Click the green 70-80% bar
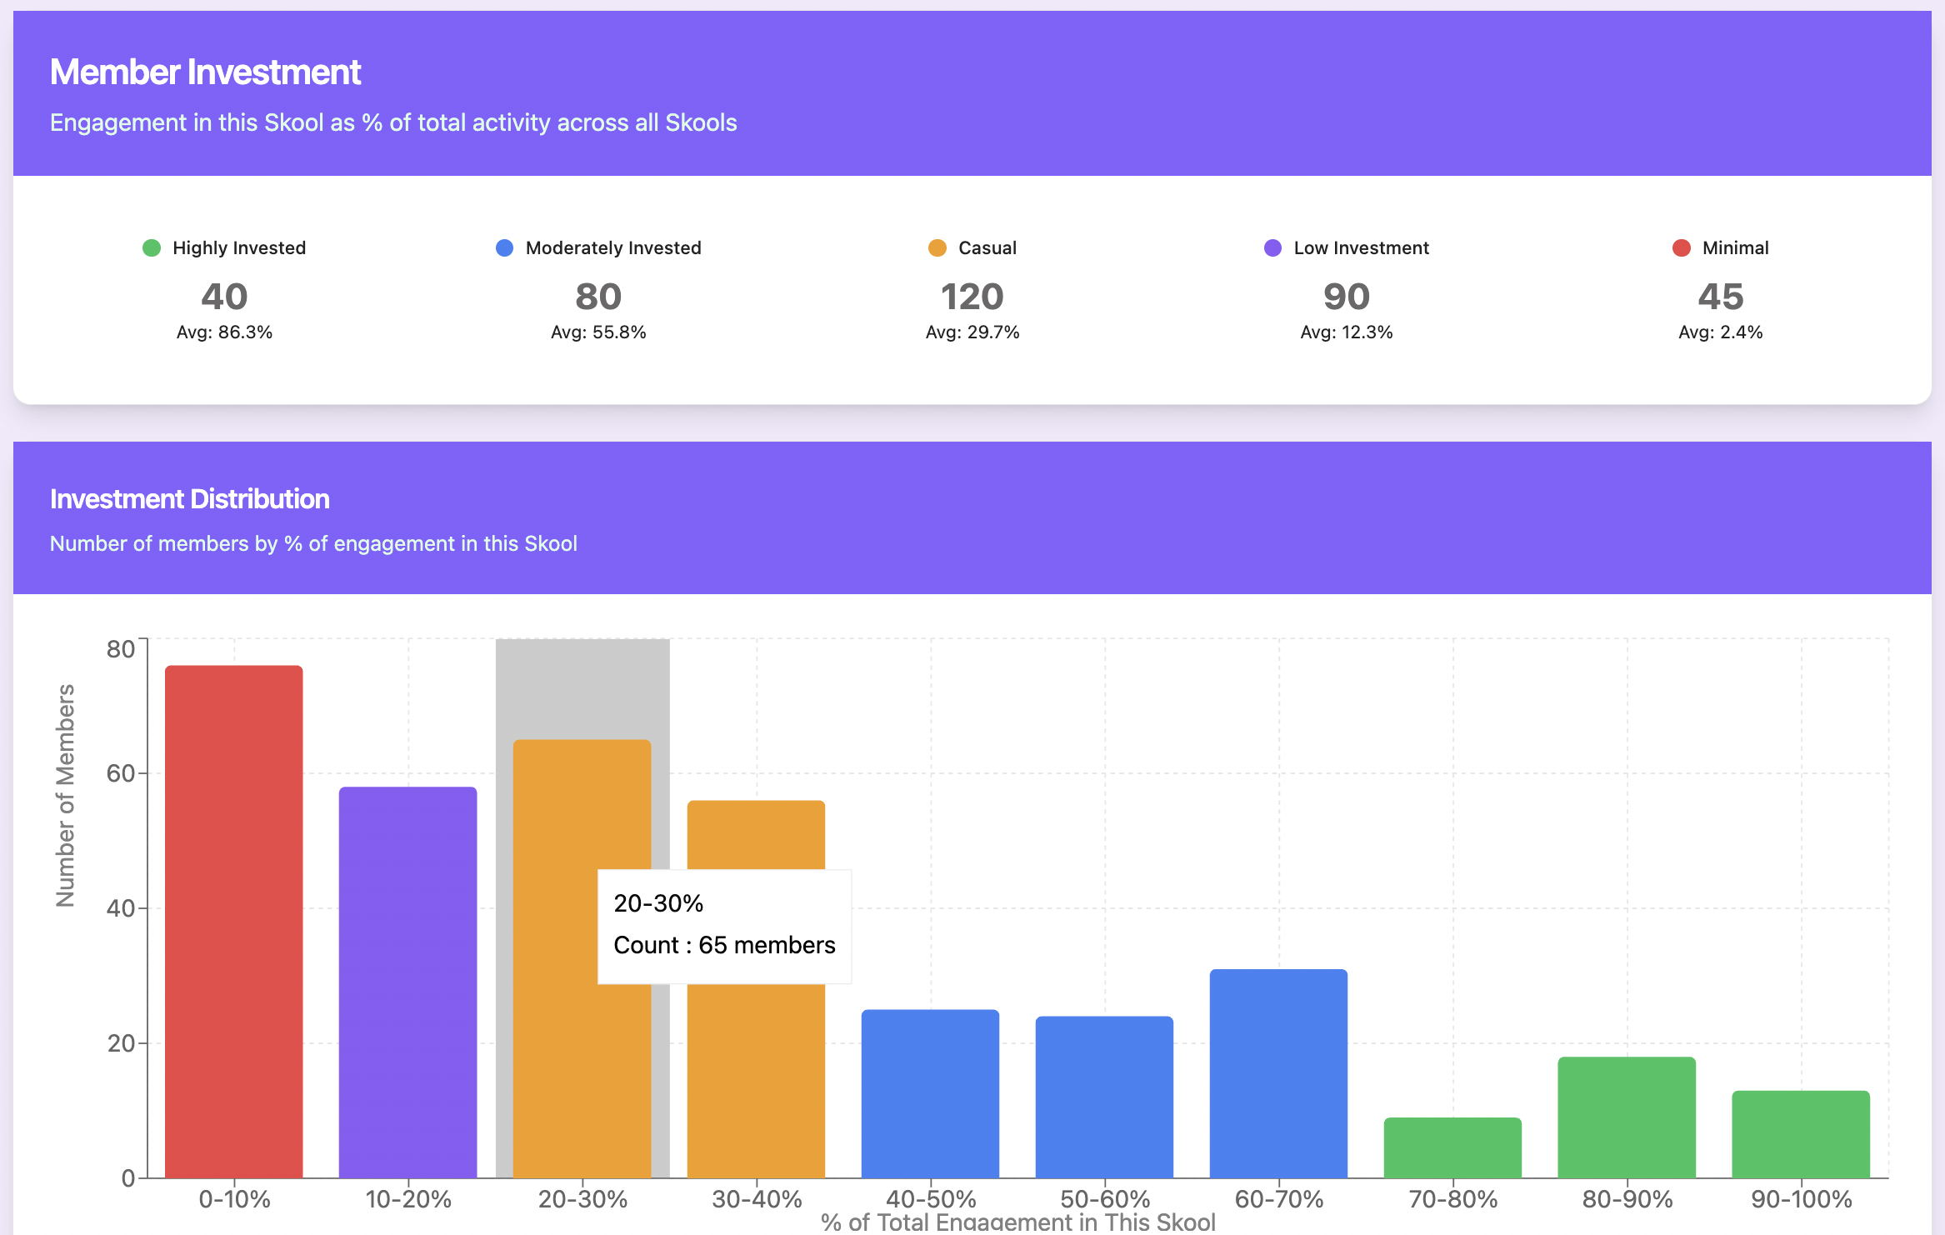The height and width of the screenshot is (1235, 1945). pos(1452,1147)
